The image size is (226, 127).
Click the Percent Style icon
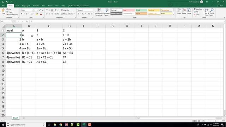(x=83, y=14)
